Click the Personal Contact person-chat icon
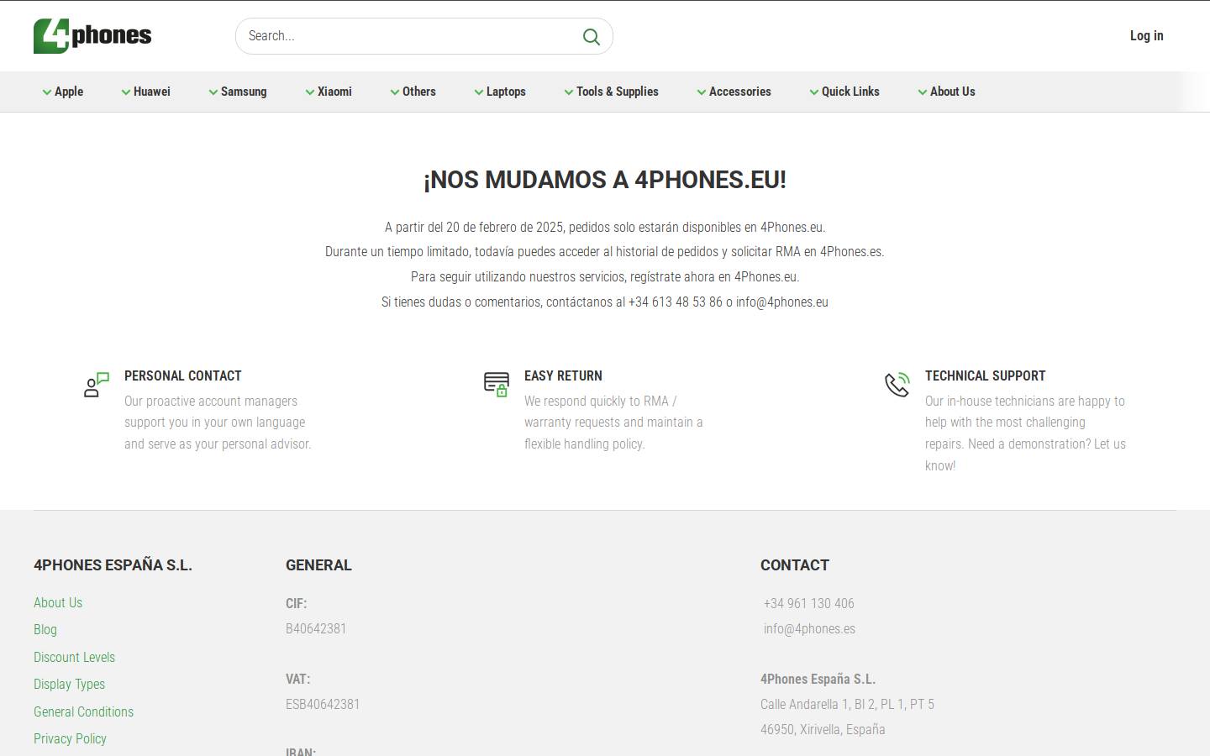The width and height of the screenshot is (1210, 756). pos(97,385)
